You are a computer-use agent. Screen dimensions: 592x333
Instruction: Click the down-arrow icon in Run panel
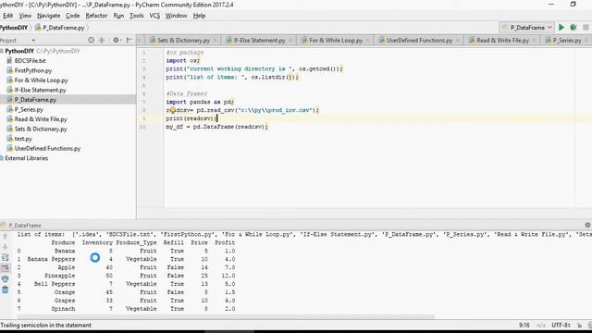click(x=6, y=247)
